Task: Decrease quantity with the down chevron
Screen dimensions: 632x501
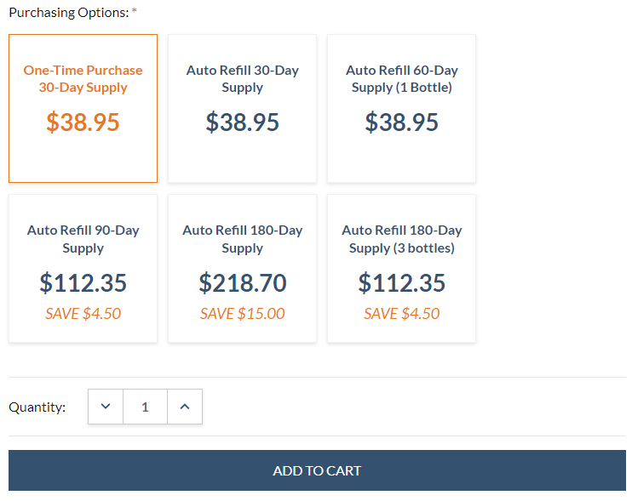Action: pyautogui.click(x=106, y=407)
